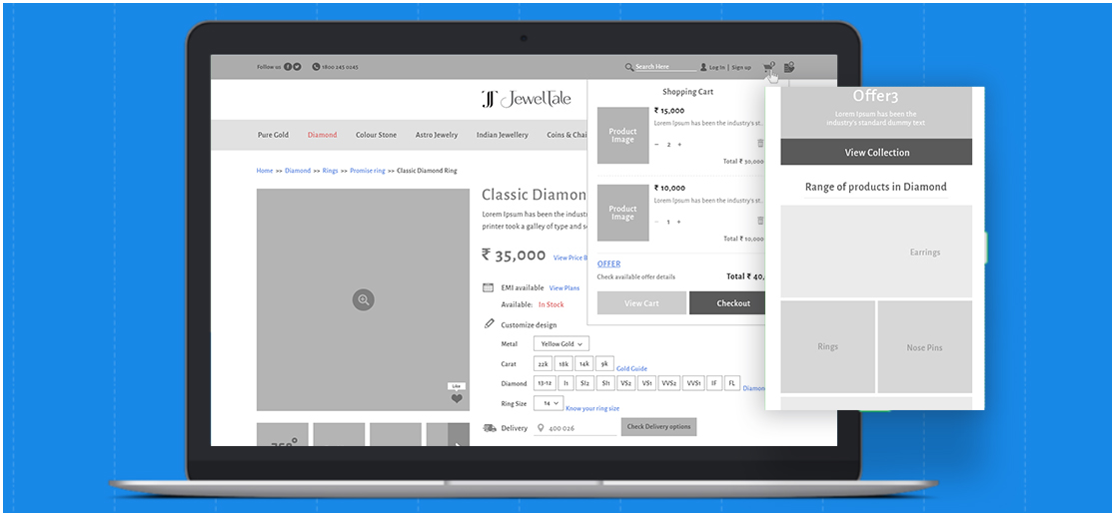Choose the VVS1 diamond clarity
Viewport: 1116px width, 515px height.
[x=693, y=383]
